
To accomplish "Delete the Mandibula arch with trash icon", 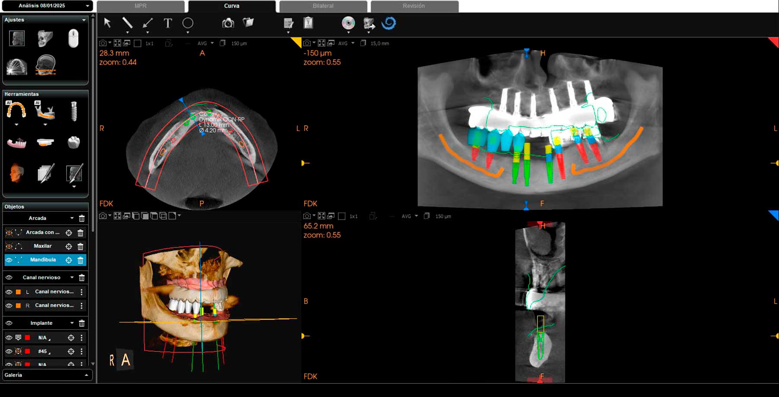I will click(80, 260).
